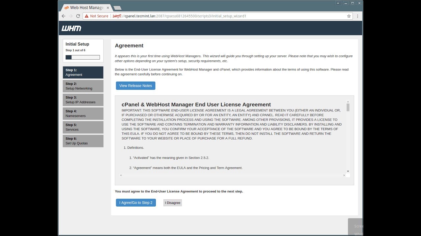
Task: Click 'Step 1 out of 6' text
Action: tap(75, 50)
